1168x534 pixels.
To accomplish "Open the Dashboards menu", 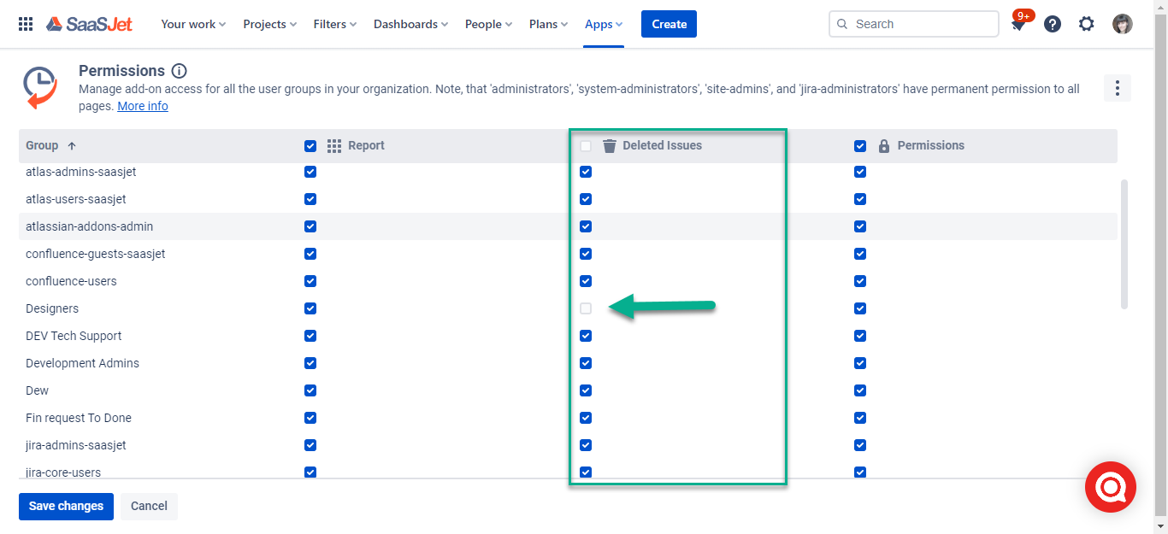I will coord(410,24).
